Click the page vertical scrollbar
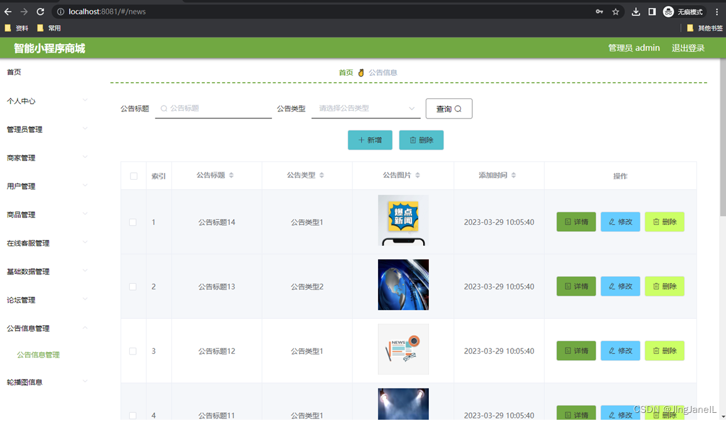 coord(723,137)
